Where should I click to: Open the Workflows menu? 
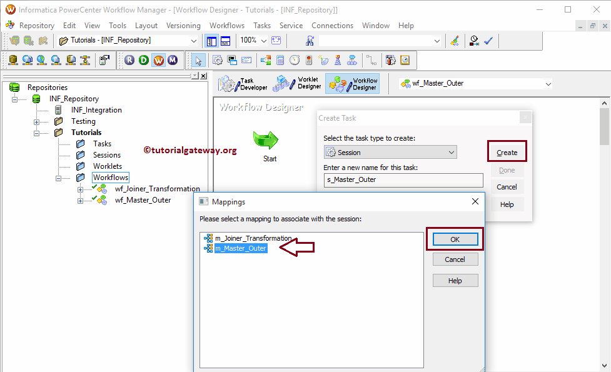click(x=227, y=25)
